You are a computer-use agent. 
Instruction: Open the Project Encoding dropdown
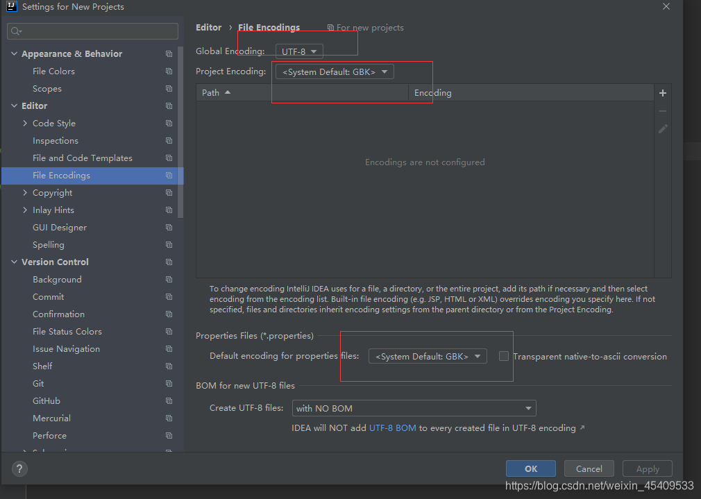click(335, 71)
